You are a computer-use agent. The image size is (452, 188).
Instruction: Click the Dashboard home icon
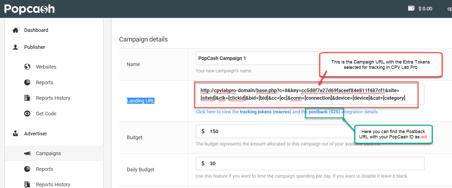coord(16,30)
